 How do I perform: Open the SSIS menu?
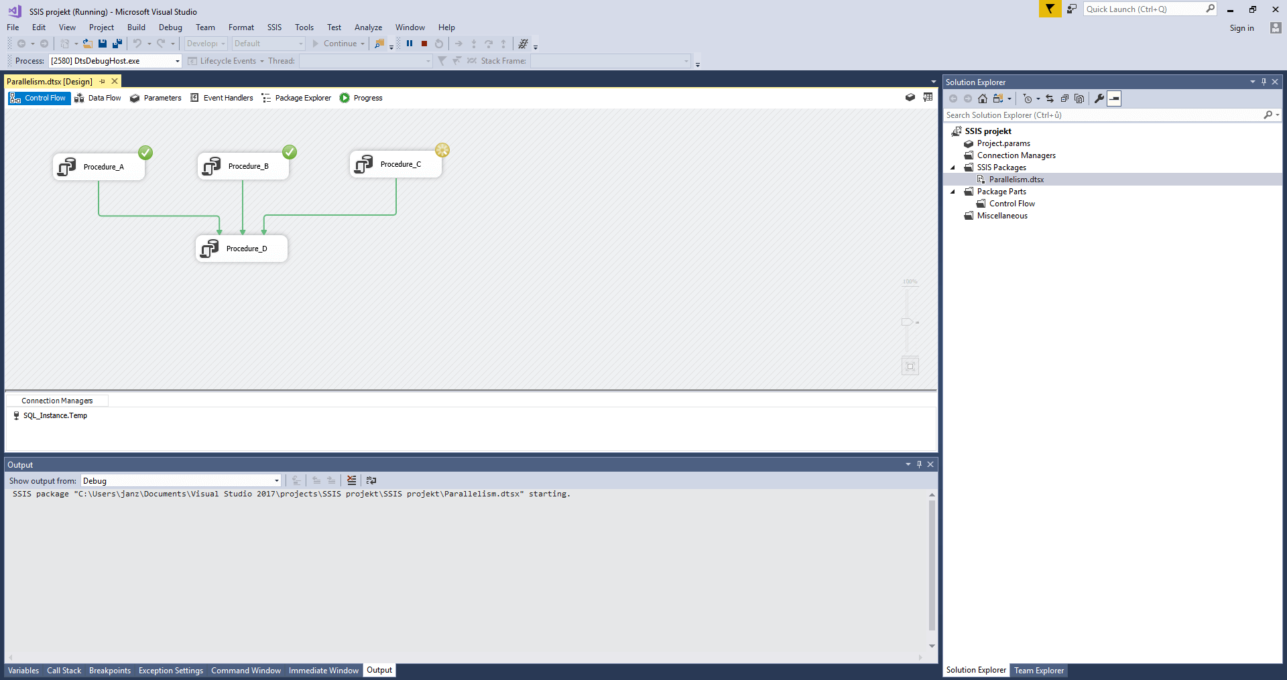(274, 27)
